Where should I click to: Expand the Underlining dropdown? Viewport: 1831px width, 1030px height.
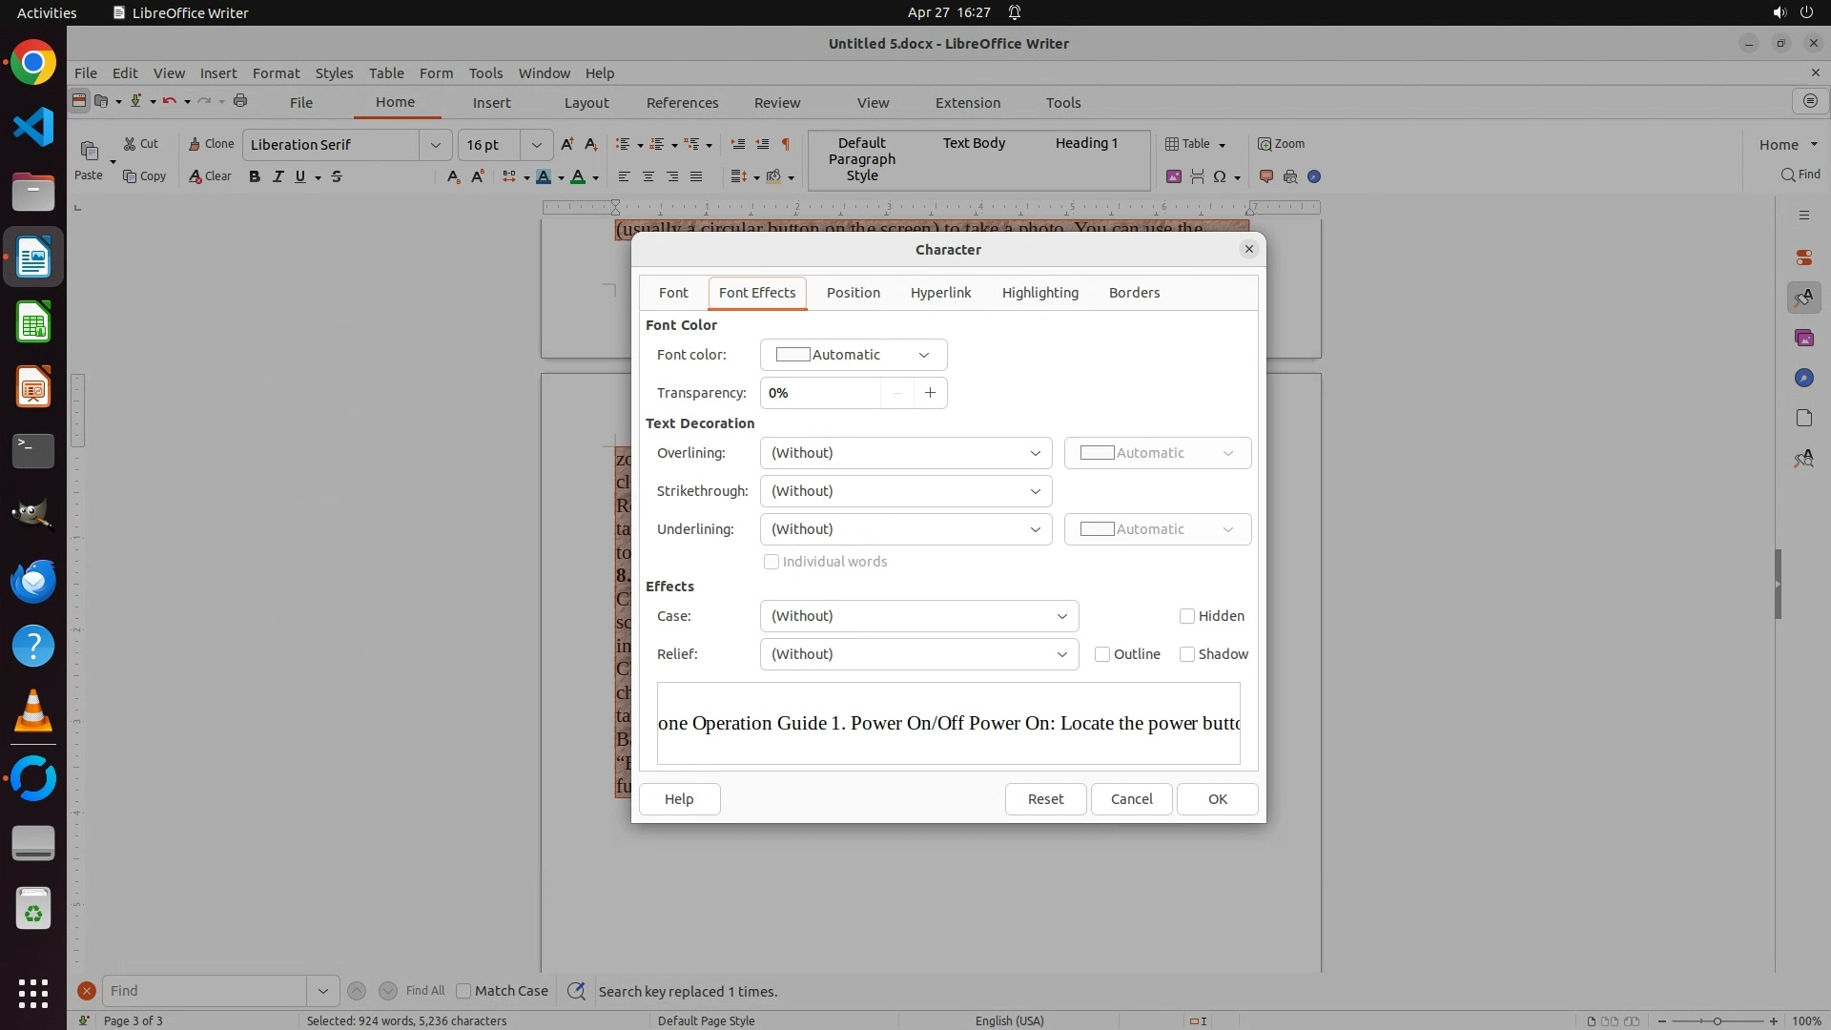(905, 529)
